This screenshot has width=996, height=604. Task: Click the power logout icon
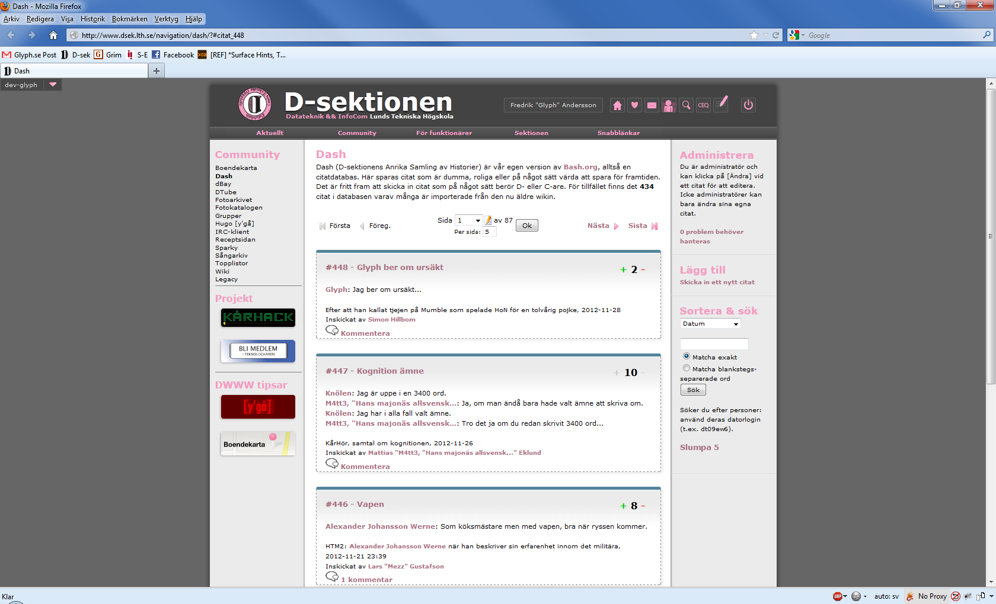click(748, 105)
